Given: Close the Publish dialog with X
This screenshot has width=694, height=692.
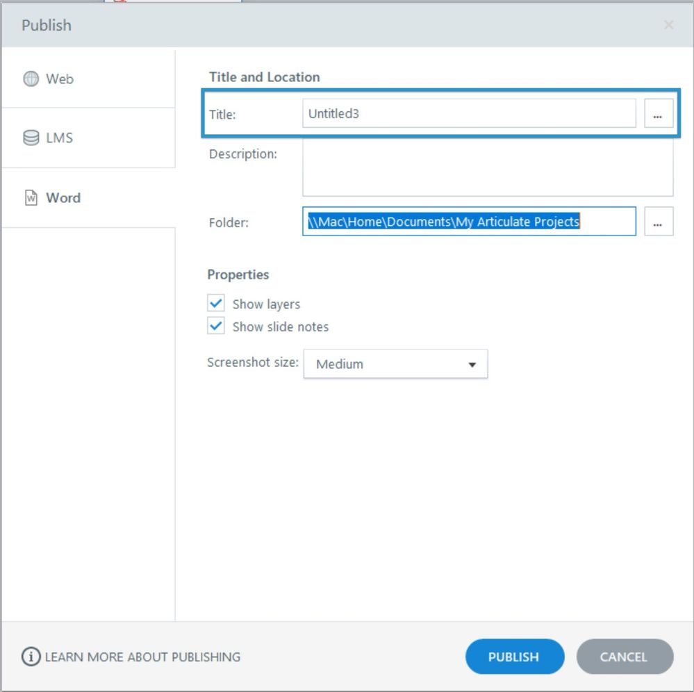Looking at the screenshot, I should [x=668, y=25].
